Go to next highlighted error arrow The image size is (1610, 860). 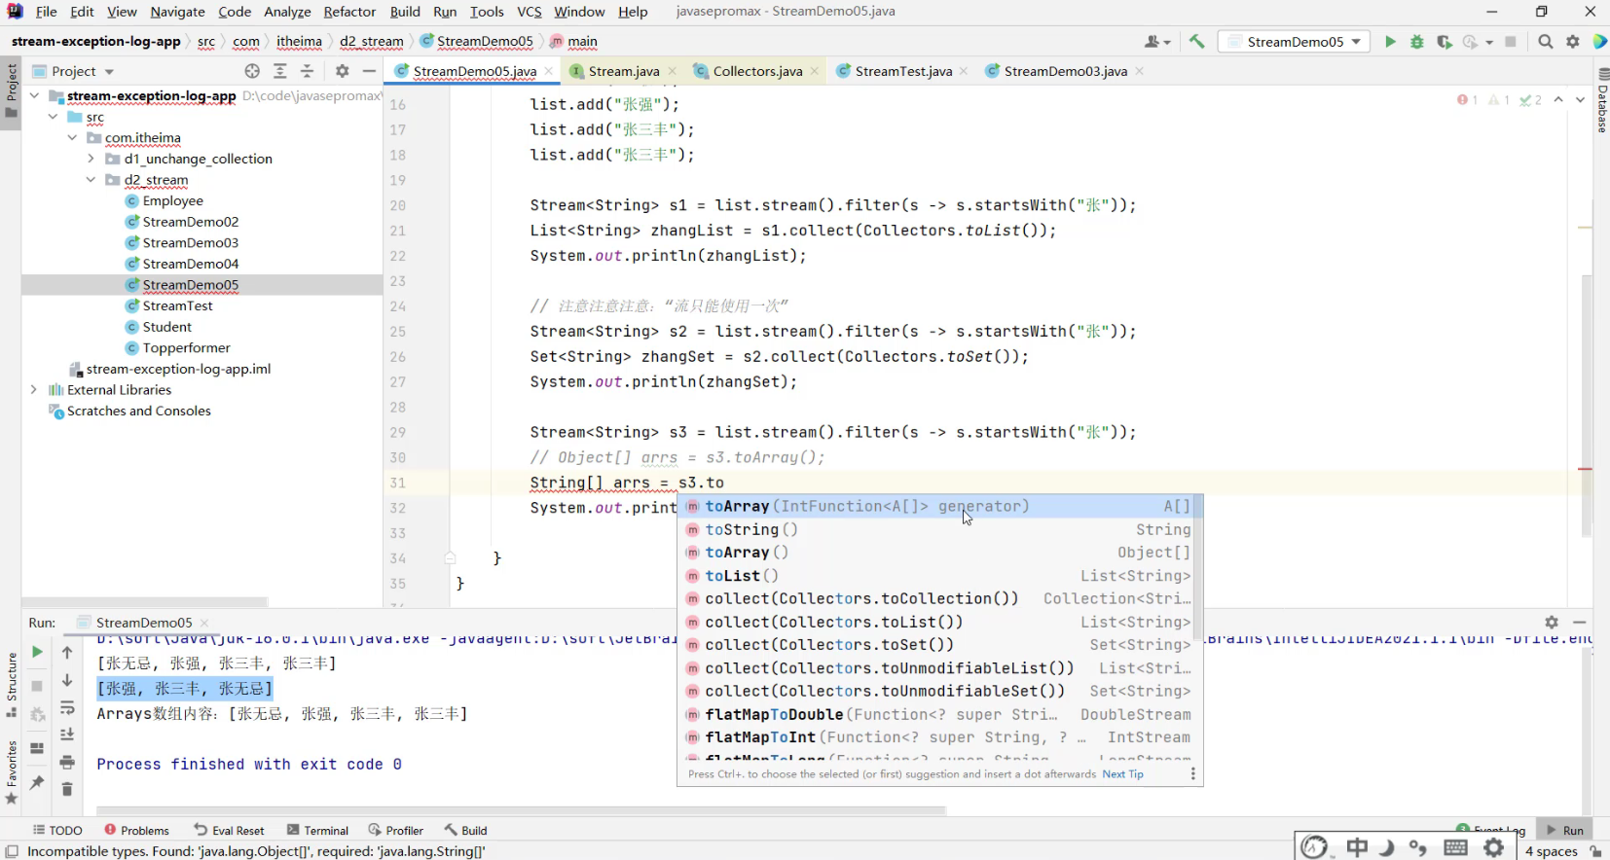coord(1580,100)
